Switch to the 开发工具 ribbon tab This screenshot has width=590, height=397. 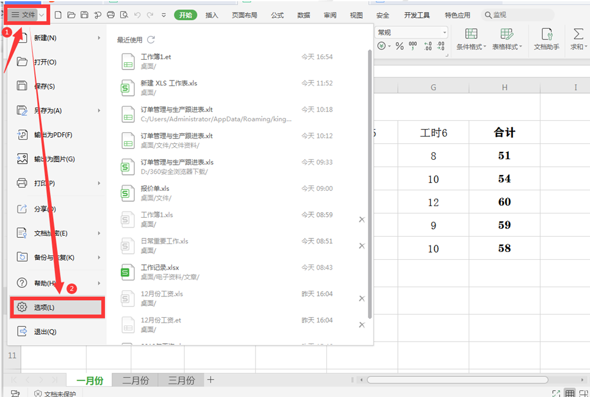pyautogui.click(x=417, y=15)
